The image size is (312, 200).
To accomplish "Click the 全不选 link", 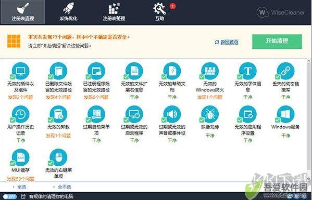I will (64, 187).
